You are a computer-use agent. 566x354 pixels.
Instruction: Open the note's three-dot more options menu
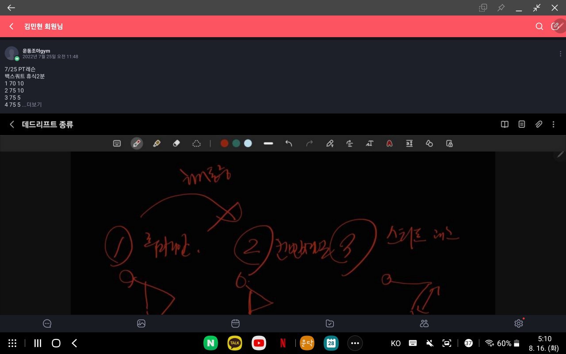pyautogui.click(x=553, y=124)
